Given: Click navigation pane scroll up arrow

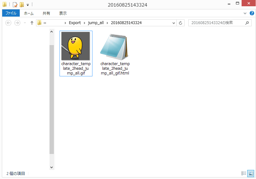Looking at the screenshot, I should [x=52, y=32].
